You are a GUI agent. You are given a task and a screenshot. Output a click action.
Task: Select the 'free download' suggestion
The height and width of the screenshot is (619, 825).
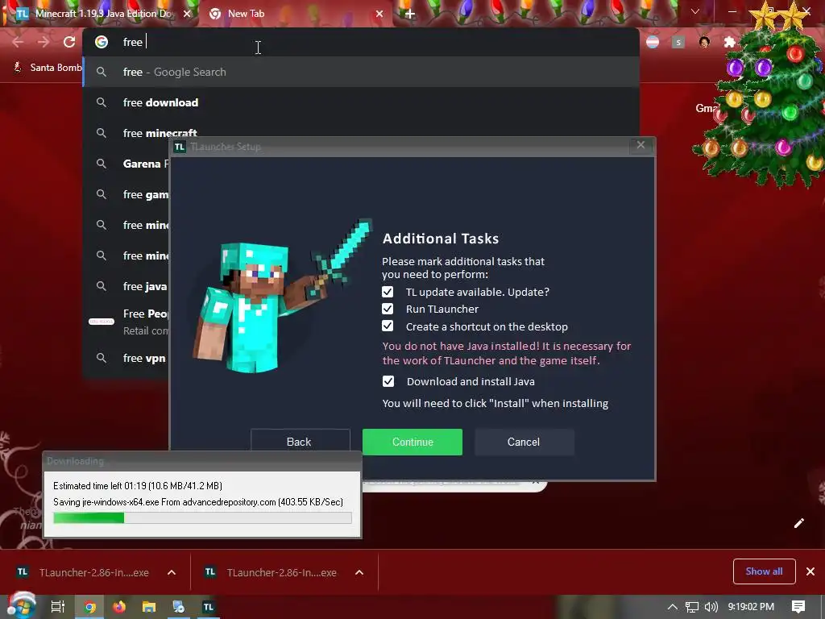(361, 102)
